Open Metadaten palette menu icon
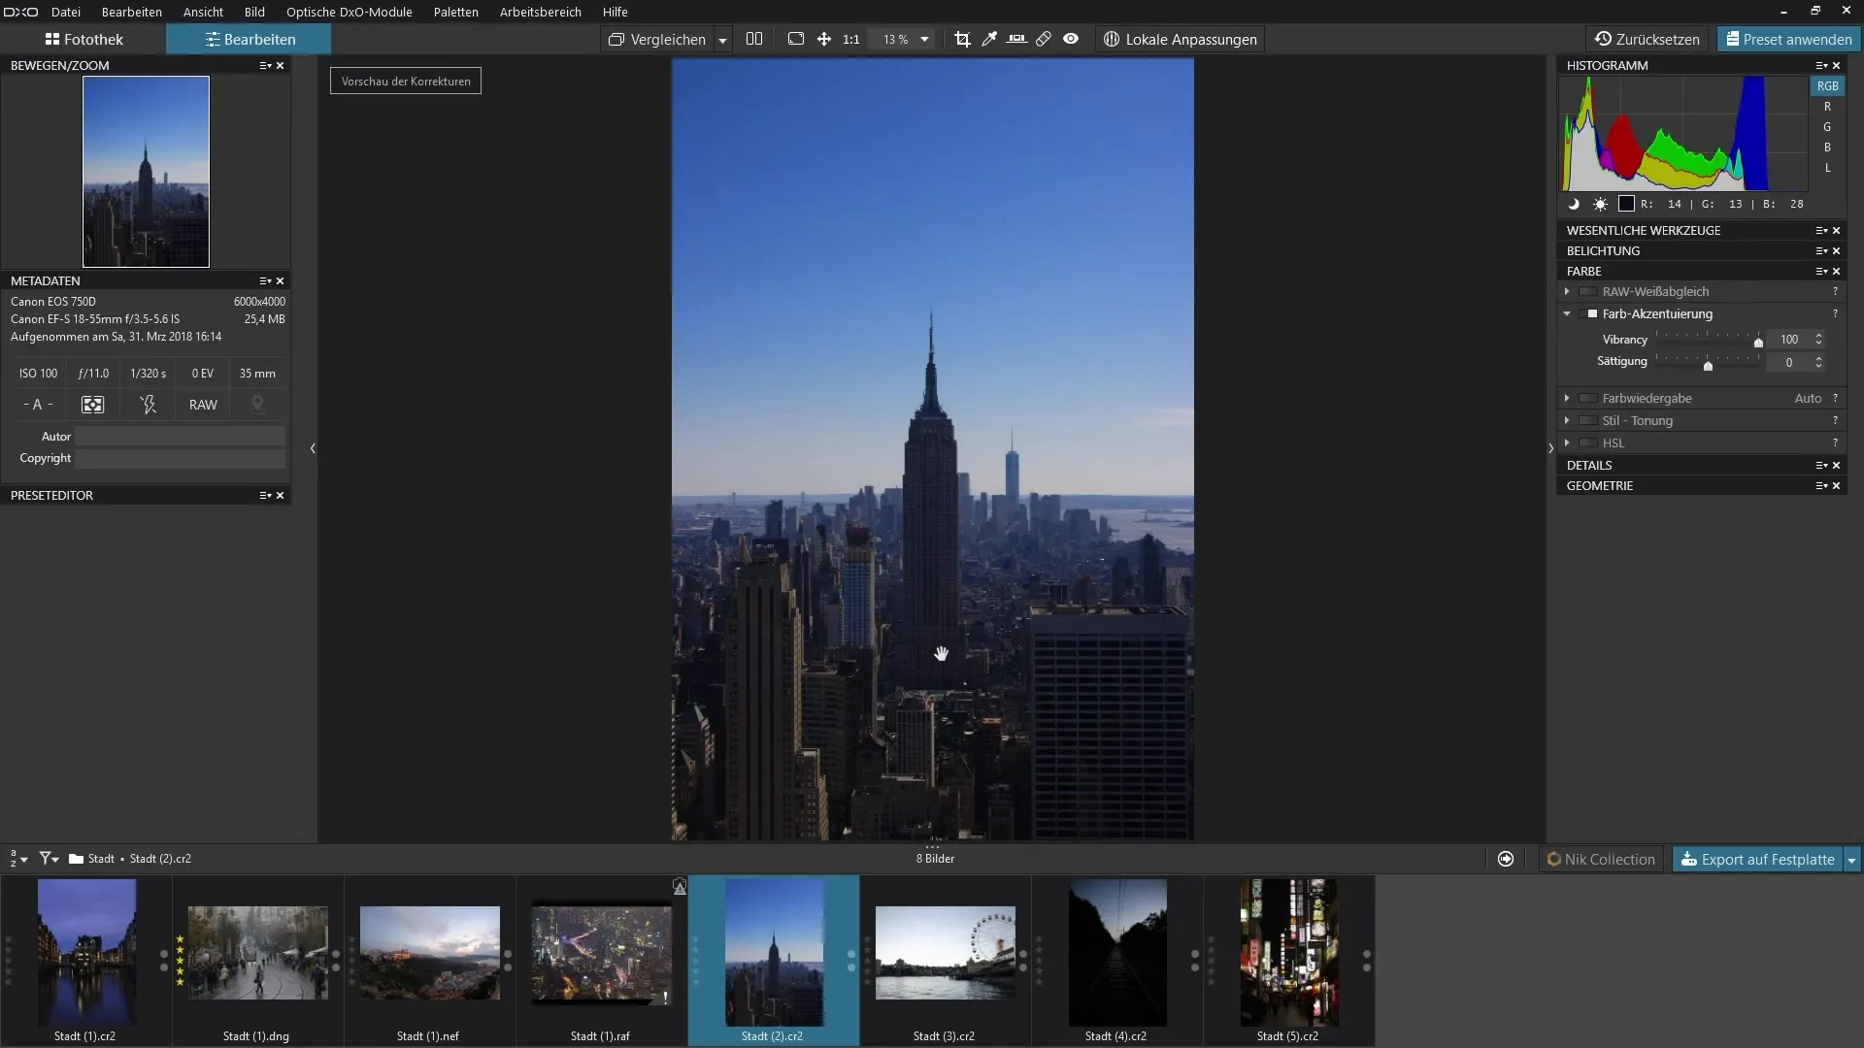 pyautogui.click(x=265, y=281)
